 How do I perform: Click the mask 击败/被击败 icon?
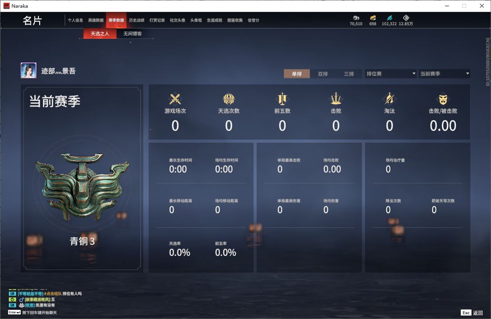point(443,100)
